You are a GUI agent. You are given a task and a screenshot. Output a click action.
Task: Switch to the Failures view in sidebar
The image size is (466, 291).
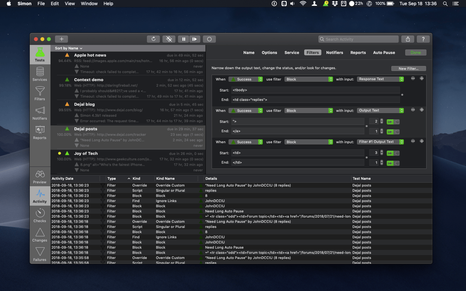(40, 254)
